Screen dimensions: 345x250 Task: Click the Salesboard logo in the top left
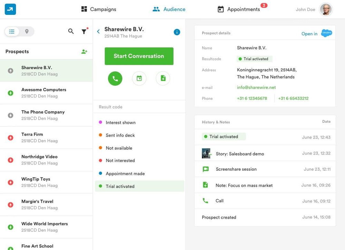coord(10,9)
